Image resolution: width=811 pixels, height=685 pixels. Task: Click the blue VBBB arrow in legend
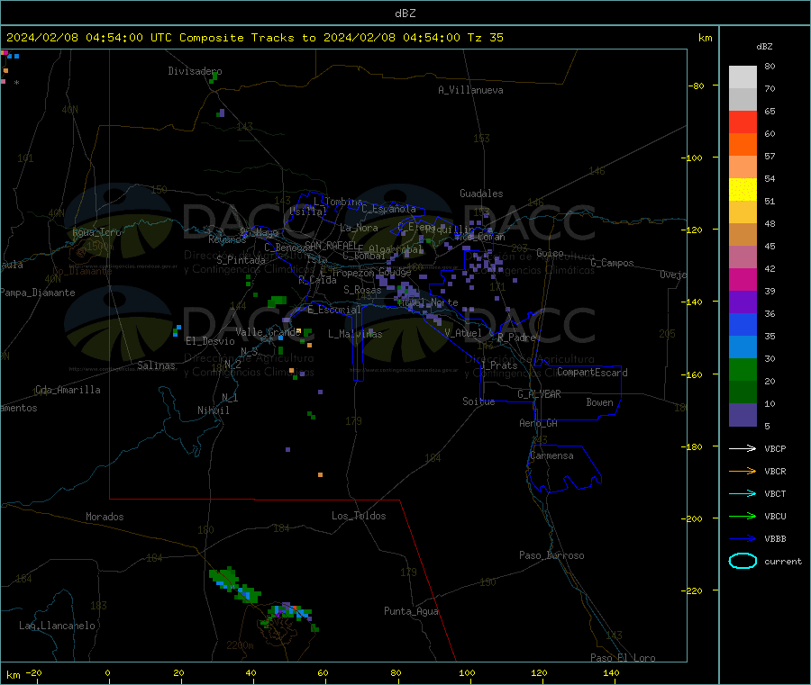(743, 539)
